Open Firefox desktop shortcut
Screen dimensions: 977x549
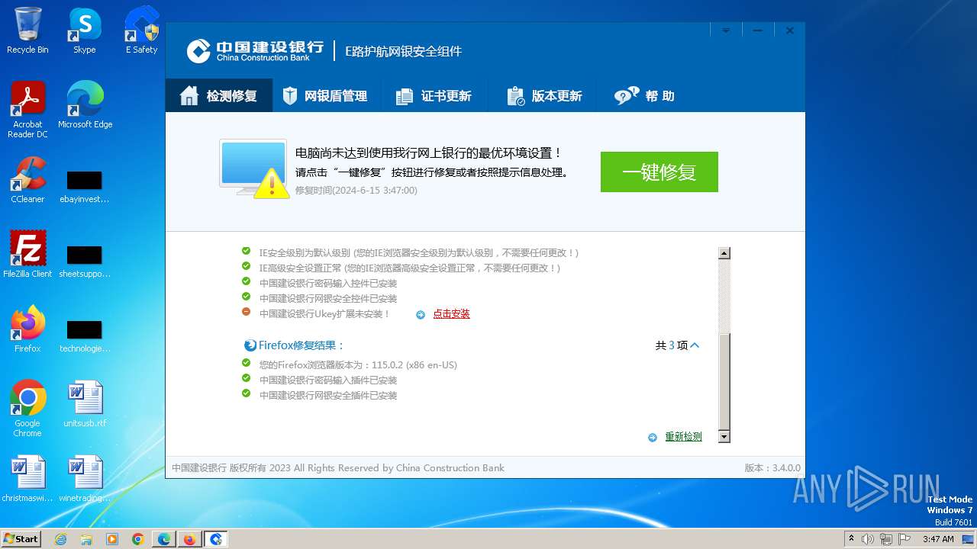click(x=27, y=329)
